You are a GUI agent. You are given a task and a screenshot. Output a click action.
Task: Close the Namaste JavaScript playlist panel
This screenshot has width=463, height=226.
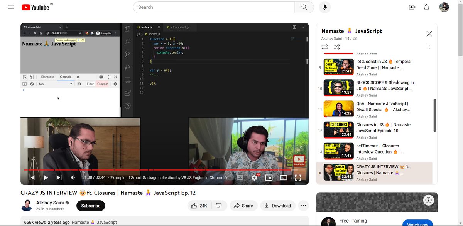[429, 34]
